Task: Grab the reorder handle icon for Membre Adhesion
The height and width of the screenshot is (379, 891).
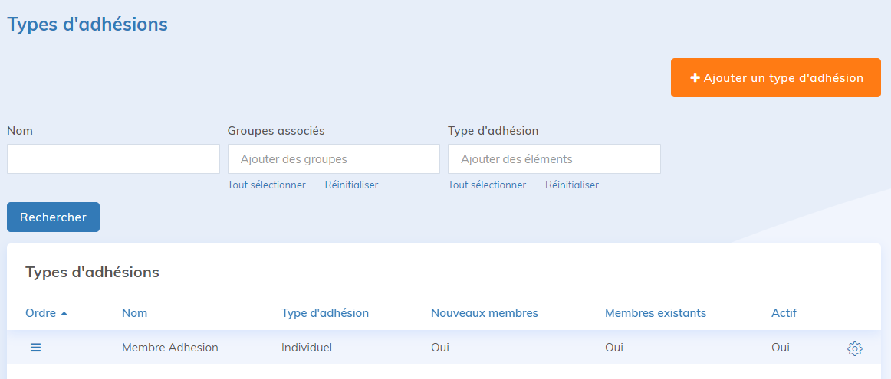Action: point(35,348)
